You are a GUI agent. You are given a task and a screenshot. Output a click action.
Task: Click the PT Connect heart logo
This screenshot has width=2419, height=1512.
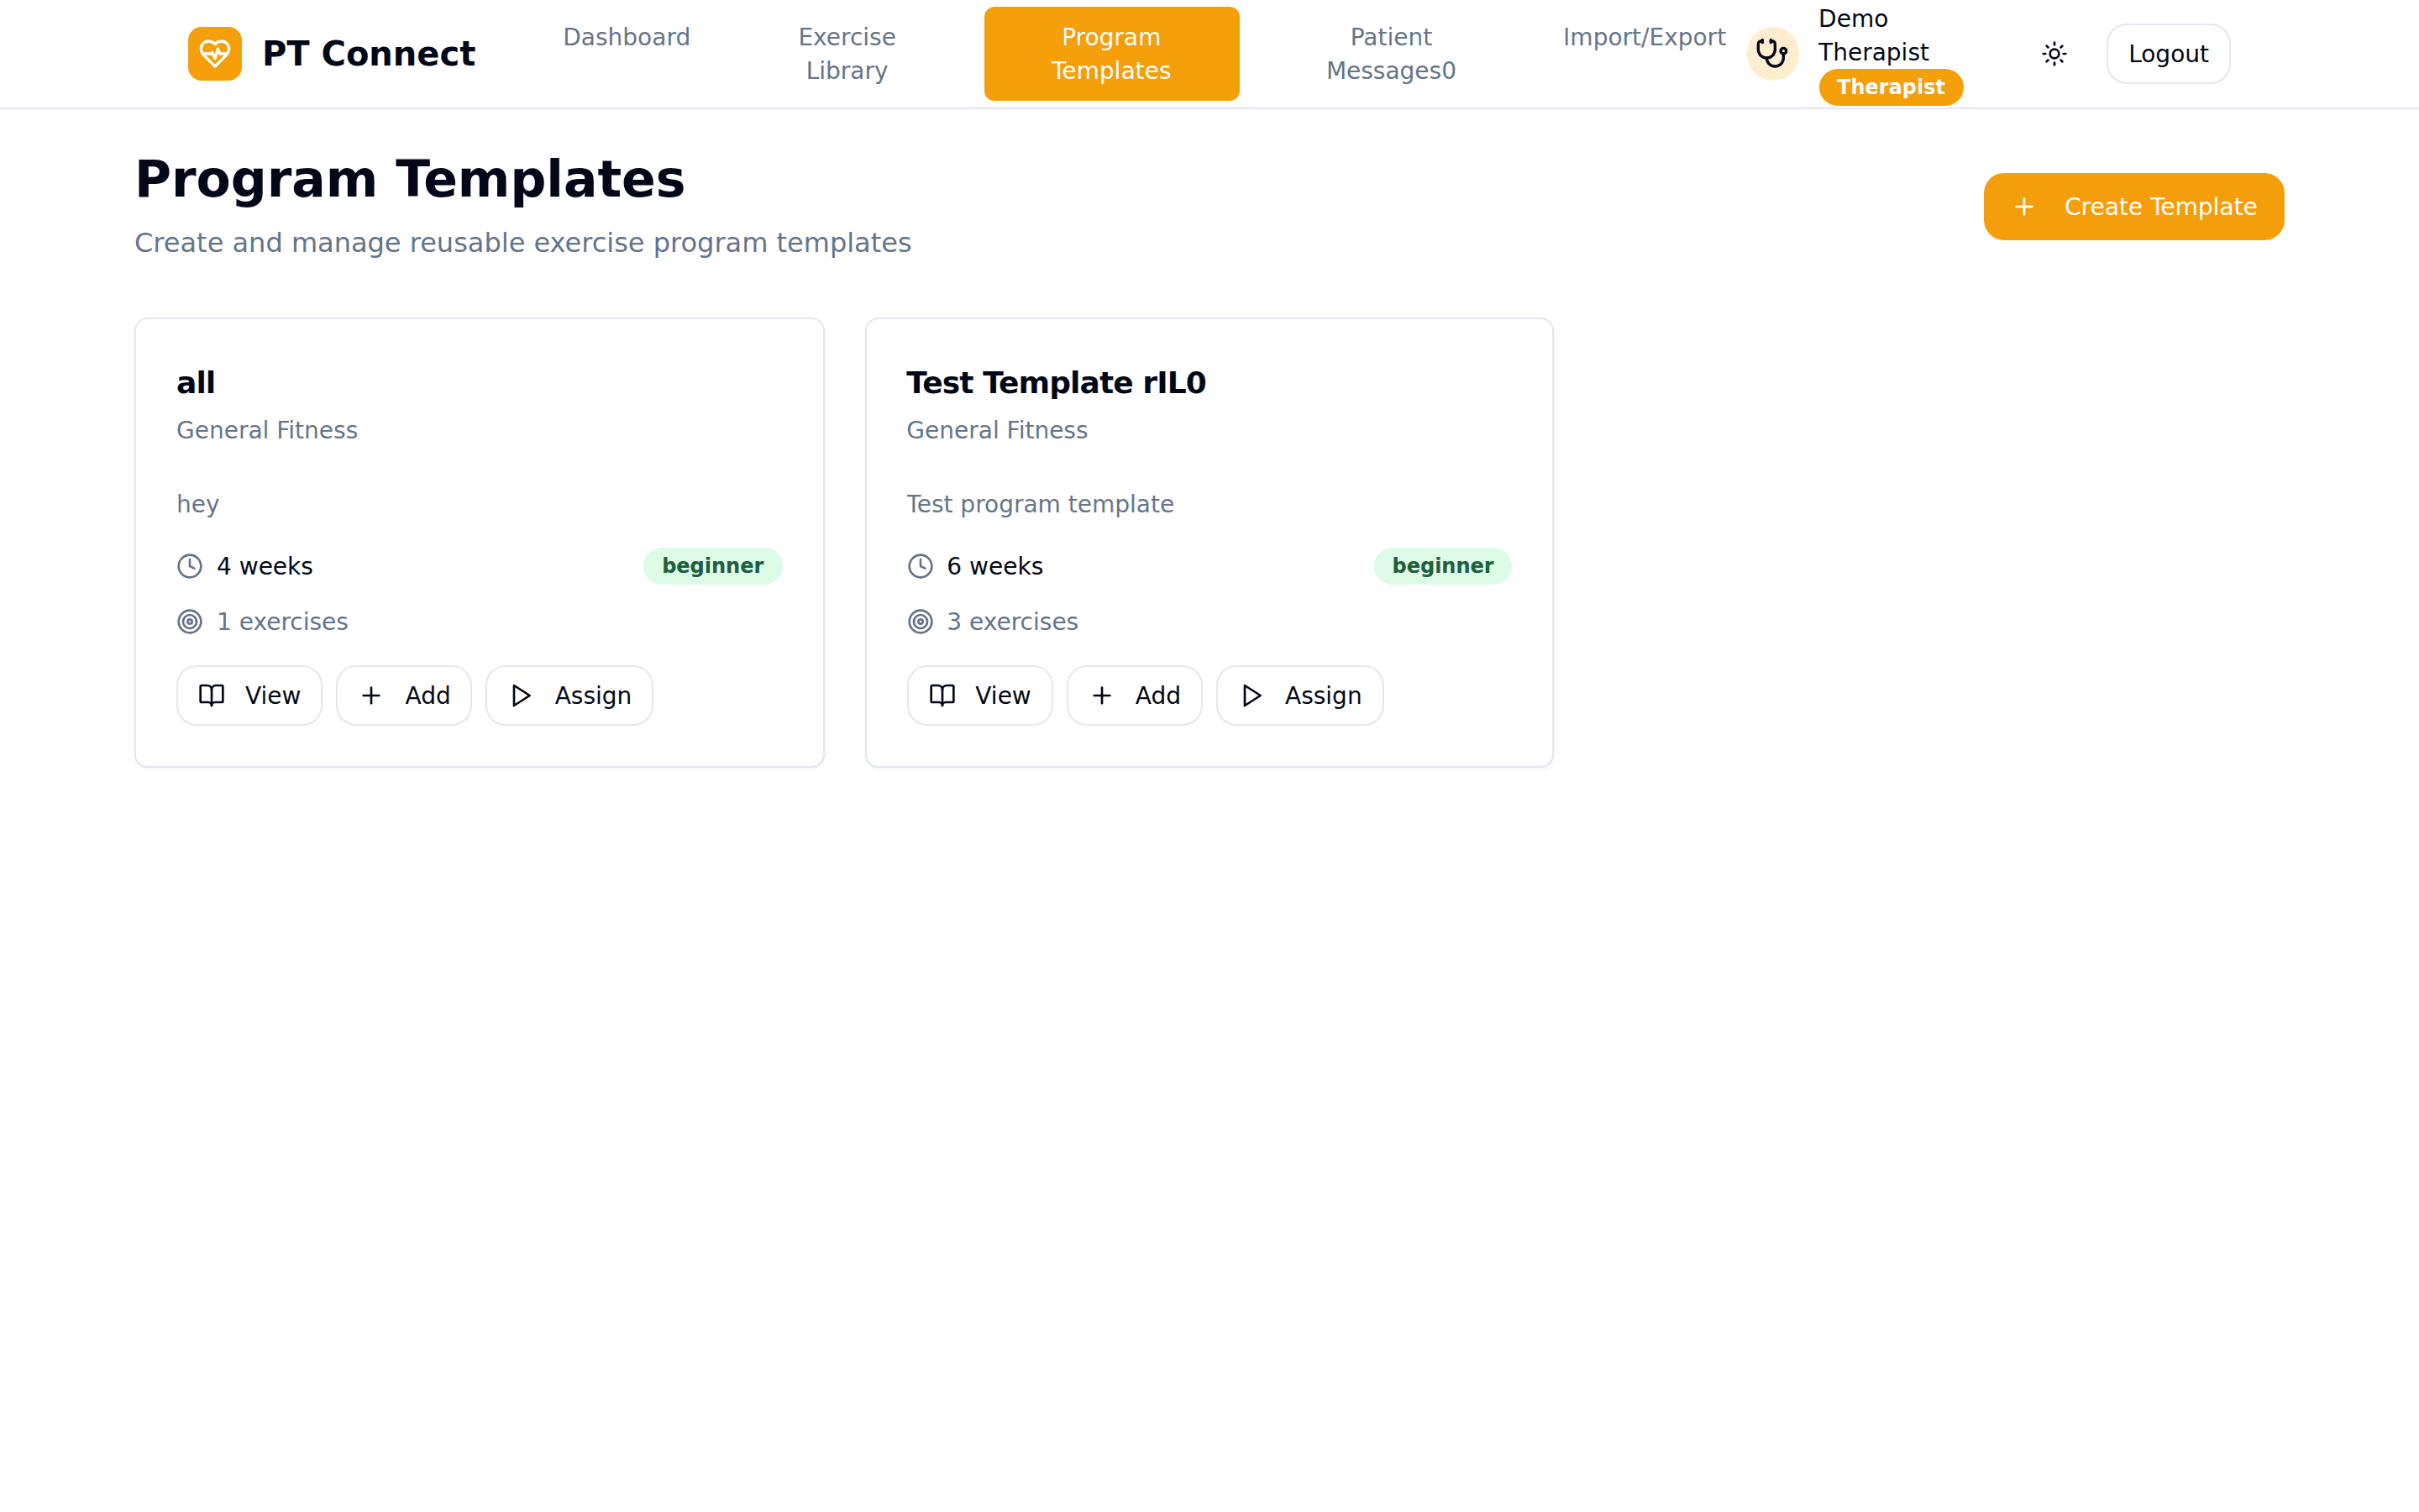[214, 53]
